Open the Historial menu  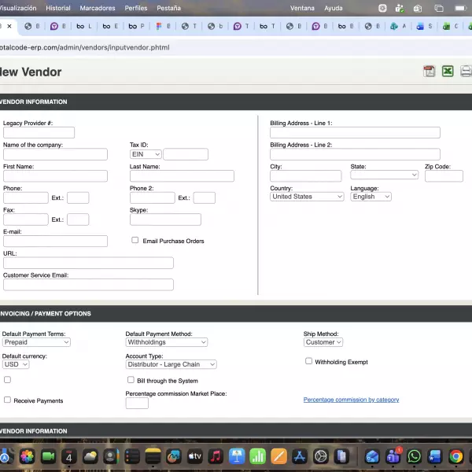pos(58,8)
